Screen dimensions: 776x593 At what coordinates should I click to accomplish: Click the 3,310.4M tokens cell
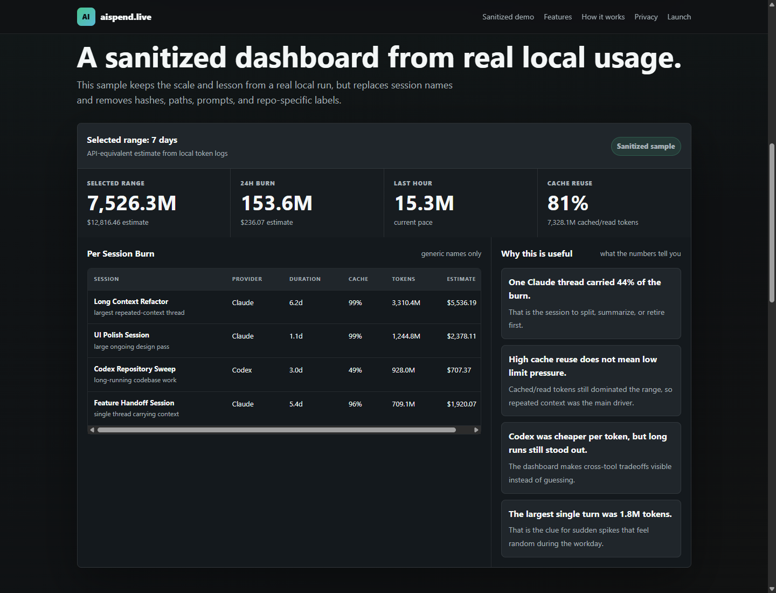point(406,303)
